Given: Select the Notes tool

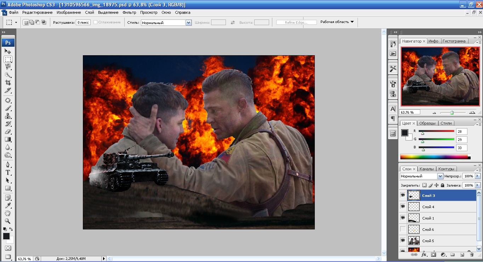Looking at the screenshot, I should (x=8, y=198).
